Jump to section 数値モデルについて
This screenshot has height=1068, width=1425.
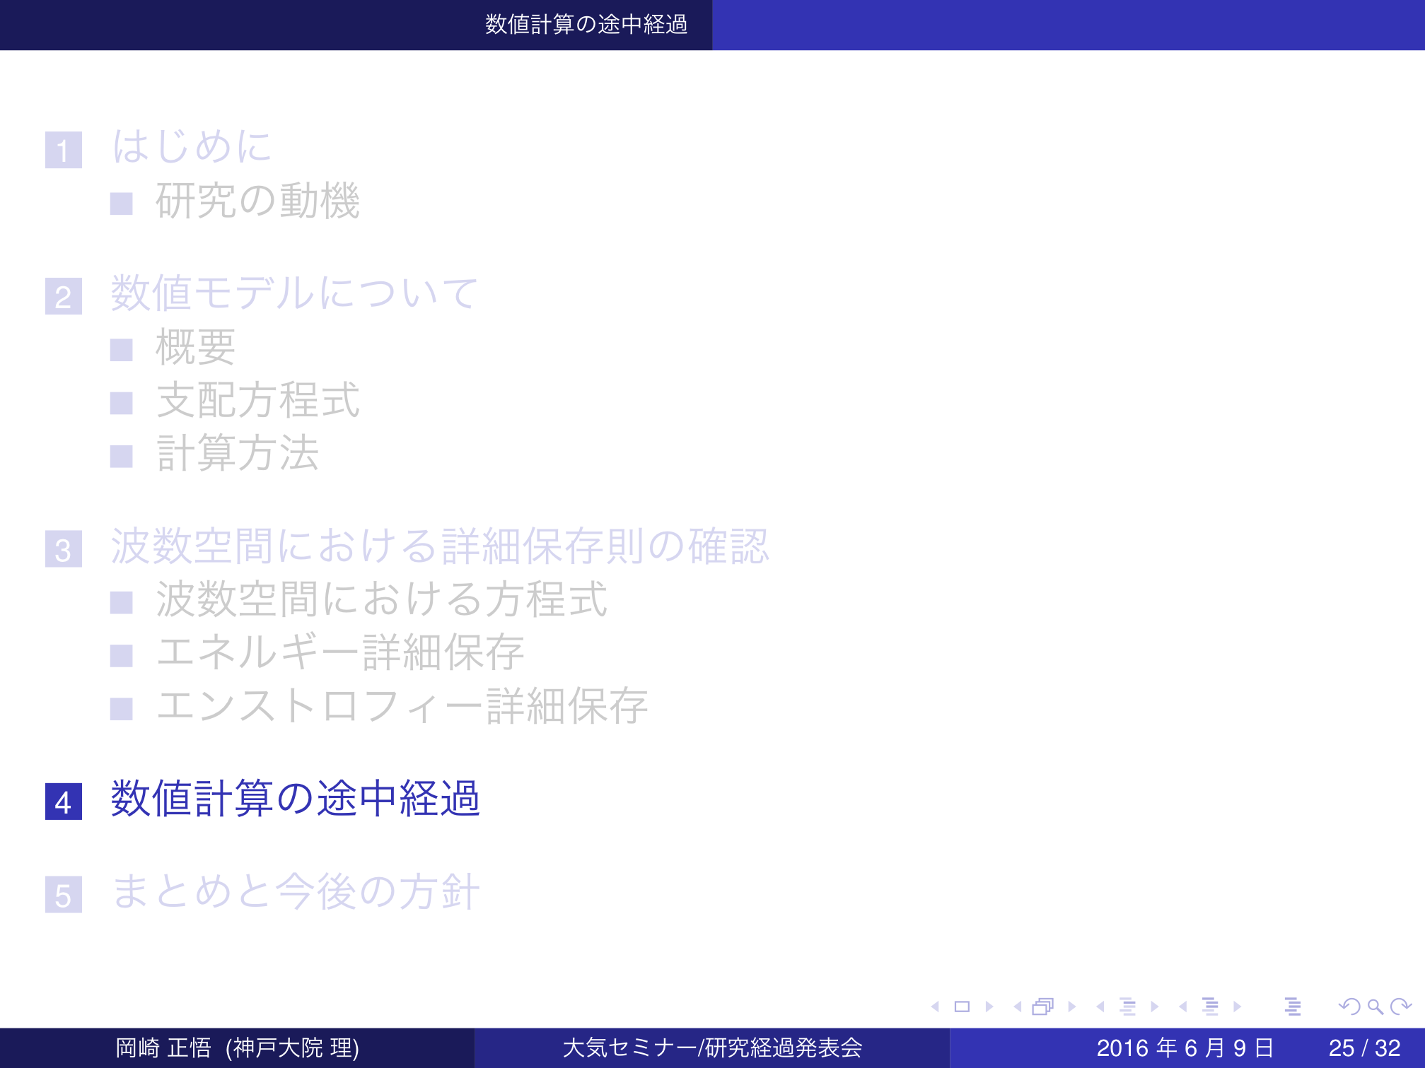294,293
